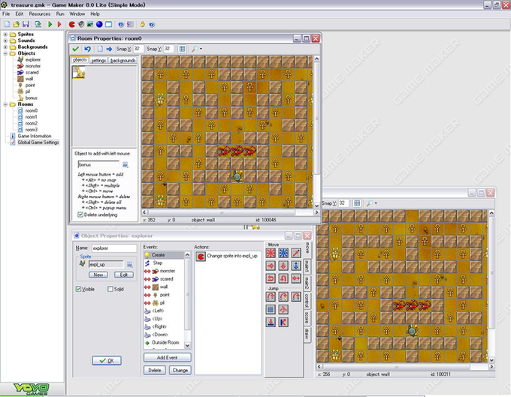This screenshot has width=511, height=397.
Task: Switch to backgrounds tab in room0
Action: (x=122, y=61)
